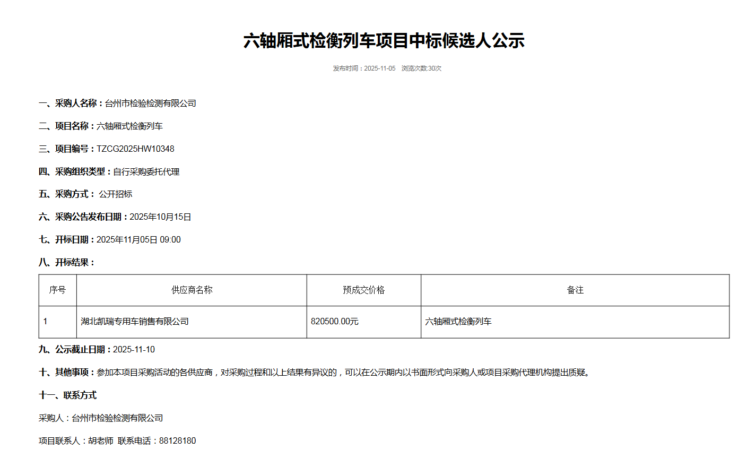Click the 供应商名称 table column header
Viewport: 747px width, 458px height.
(x=192, y=290)
